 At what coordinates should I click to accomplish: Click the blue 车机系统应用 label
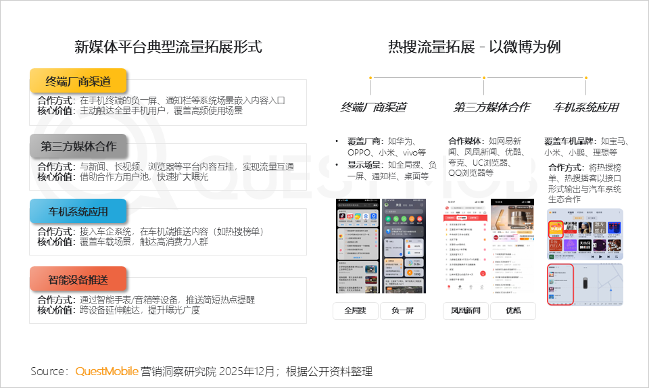point(78,212)
